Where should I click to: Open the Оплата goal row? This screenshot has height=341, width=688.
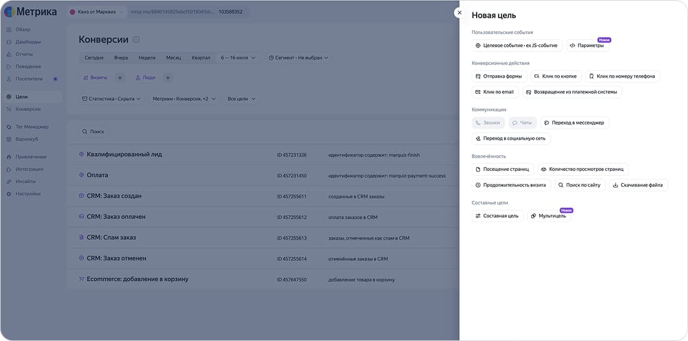click(x=263, y=175)
